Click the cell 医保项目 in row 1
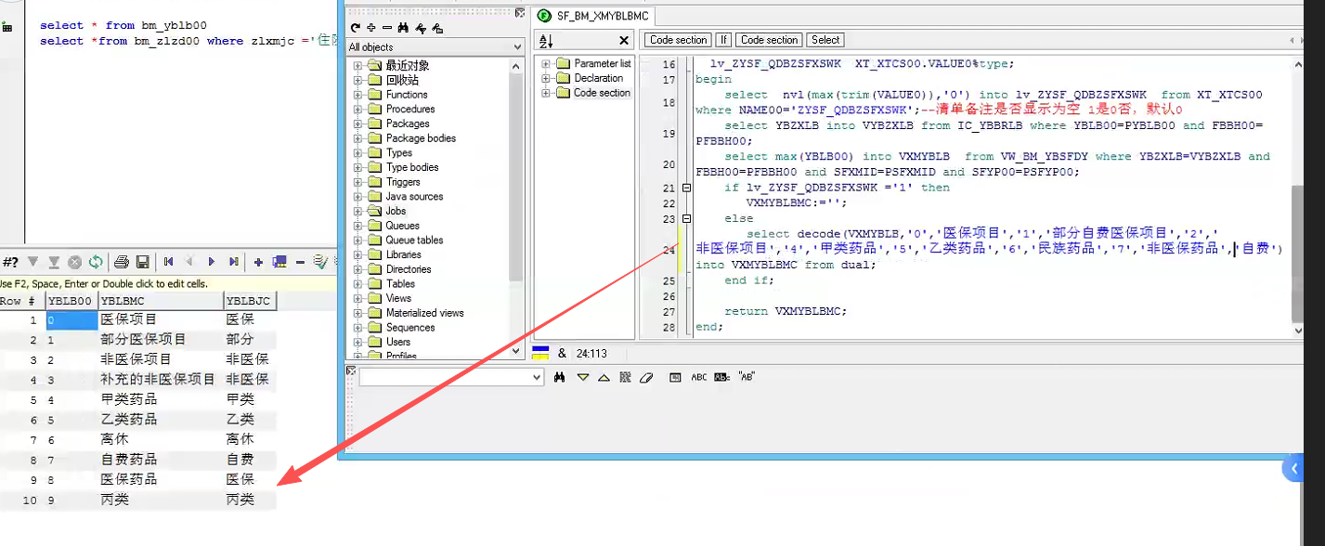This screenshot has width=1325, height=546. coord(160,319)
